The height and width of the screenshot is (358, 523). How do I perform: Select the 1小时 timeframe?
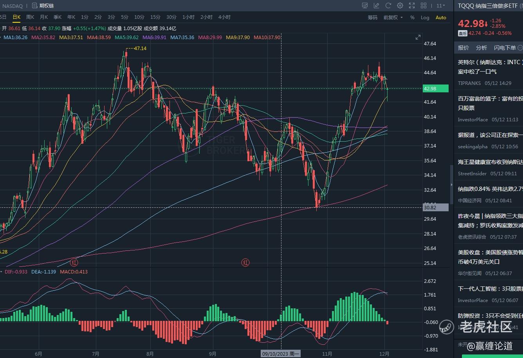[x=188, y=17]
